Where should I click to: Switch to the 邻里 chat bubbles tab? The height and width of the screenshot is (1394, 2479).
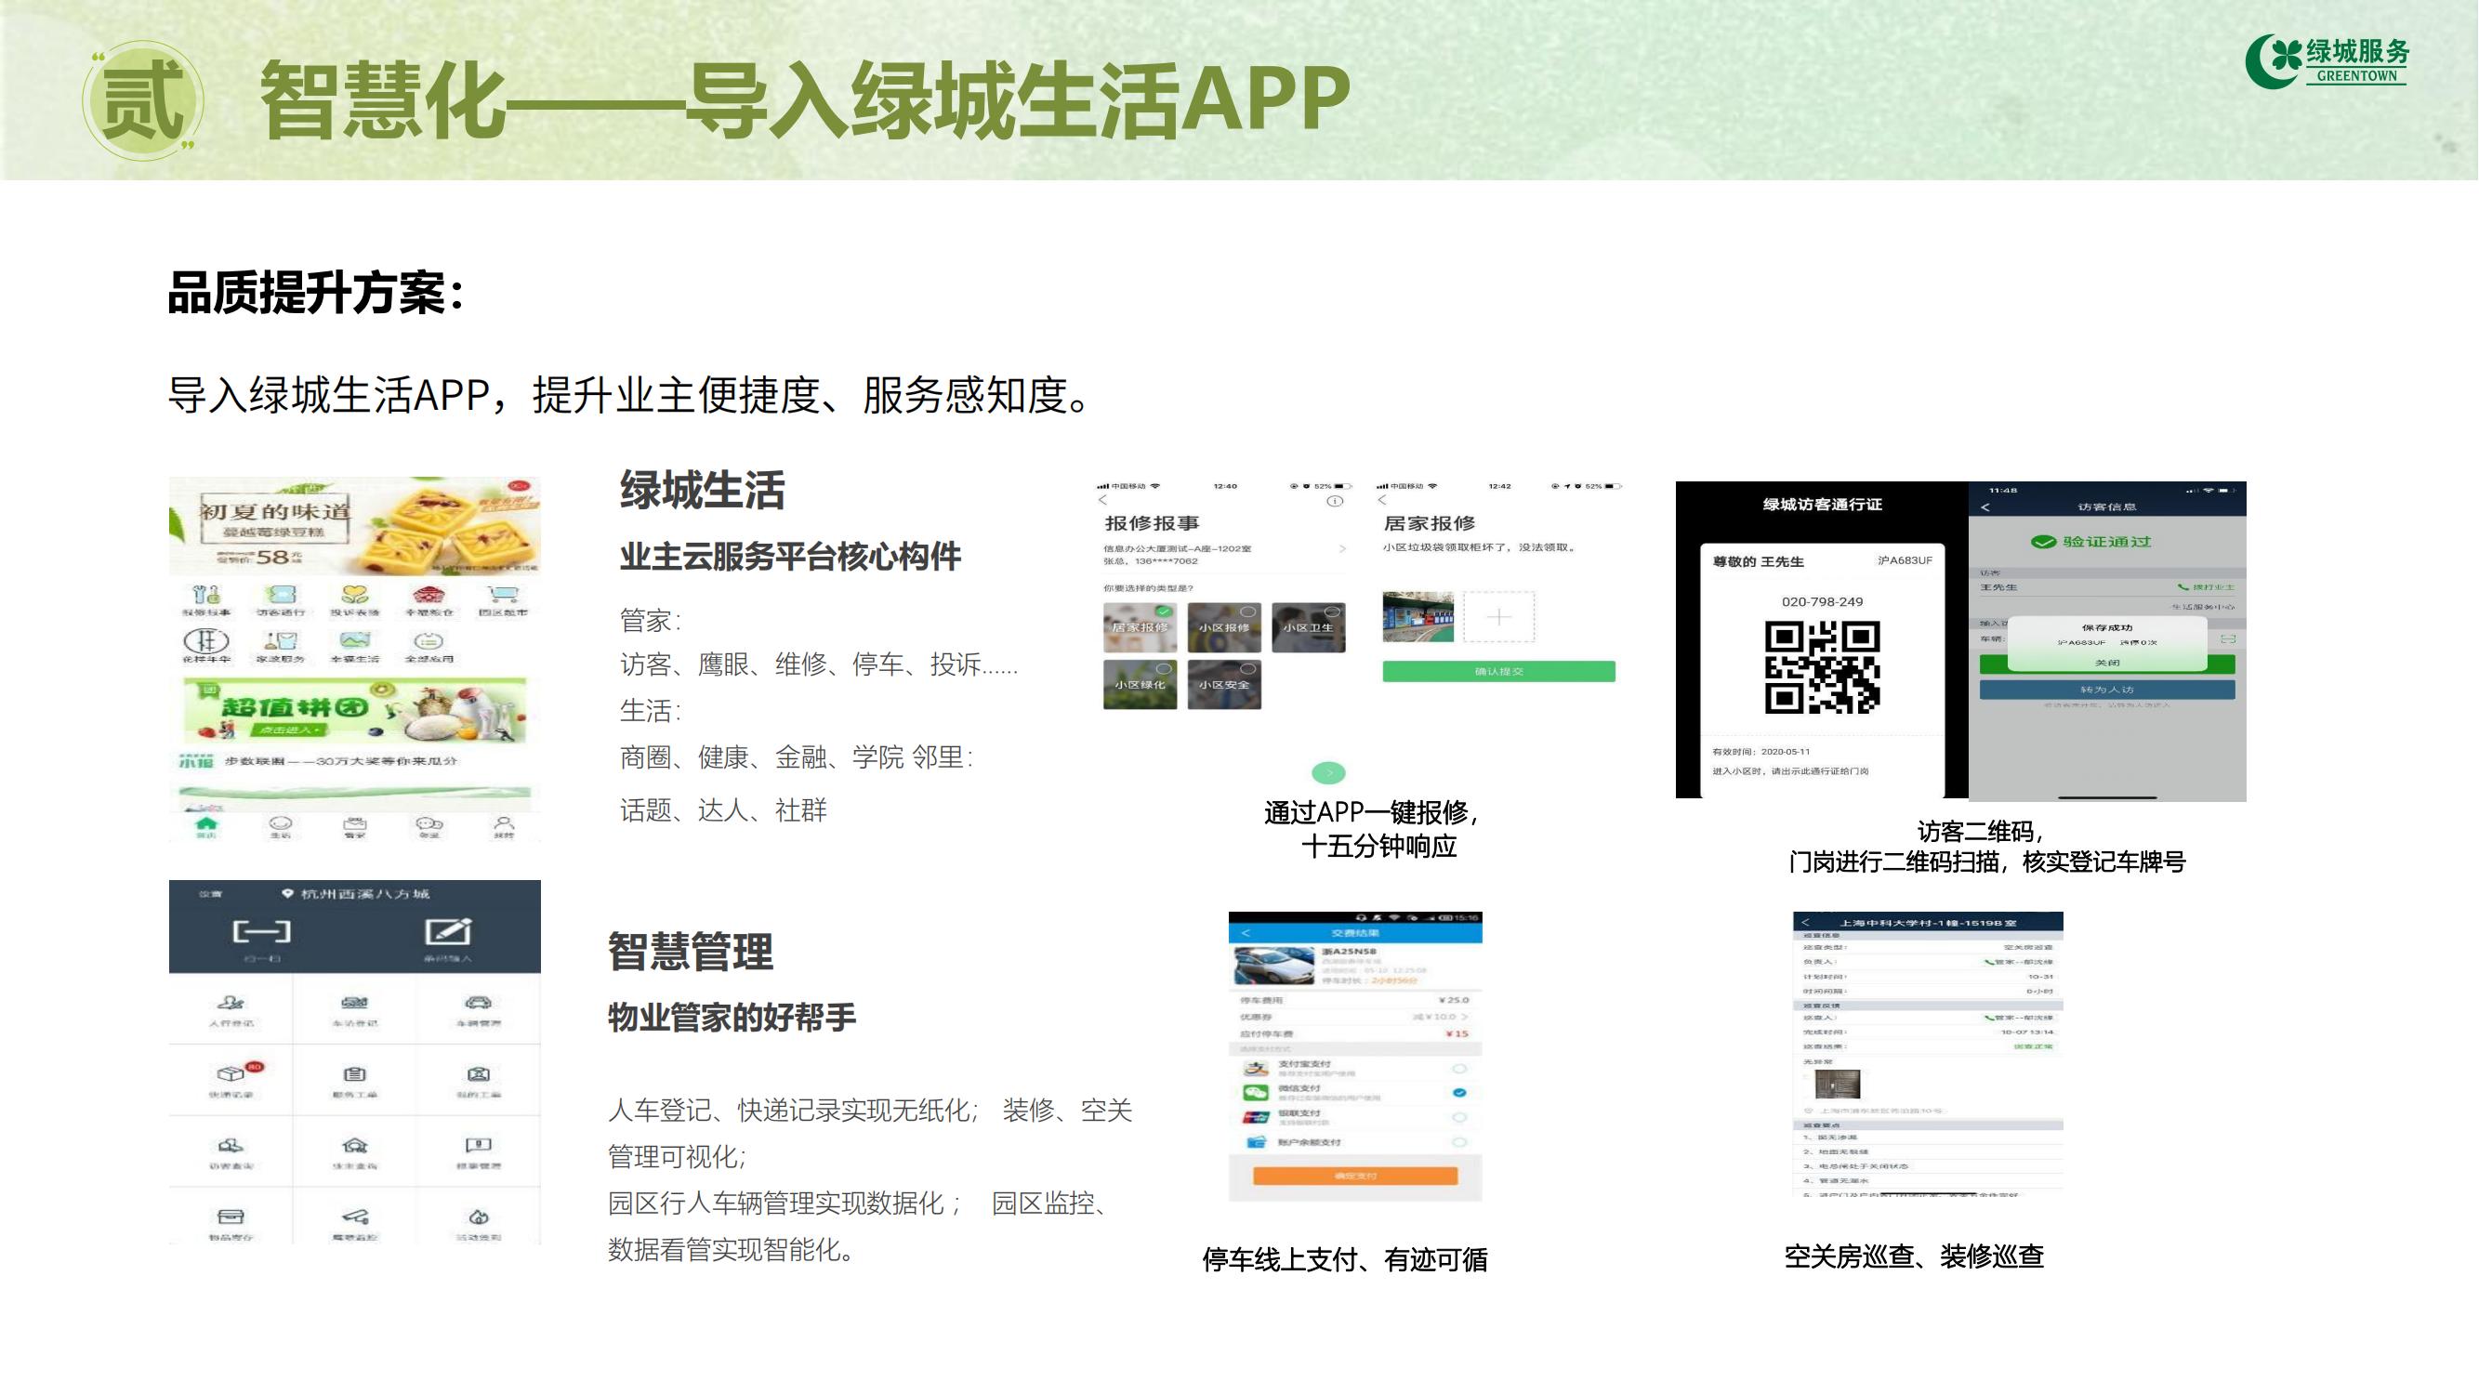[x=429, y=826]
